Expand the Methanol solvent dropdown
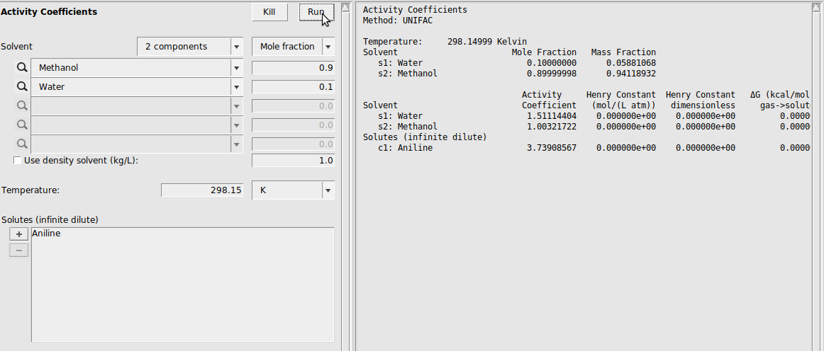This screenshot has height=351, width=824. tap(235, 68)
